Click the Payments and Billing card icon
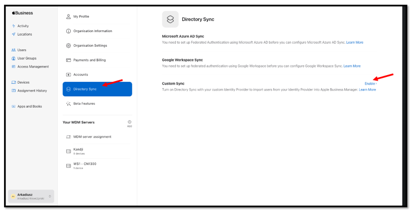411x210 pixels. click(x=68, y=60)
